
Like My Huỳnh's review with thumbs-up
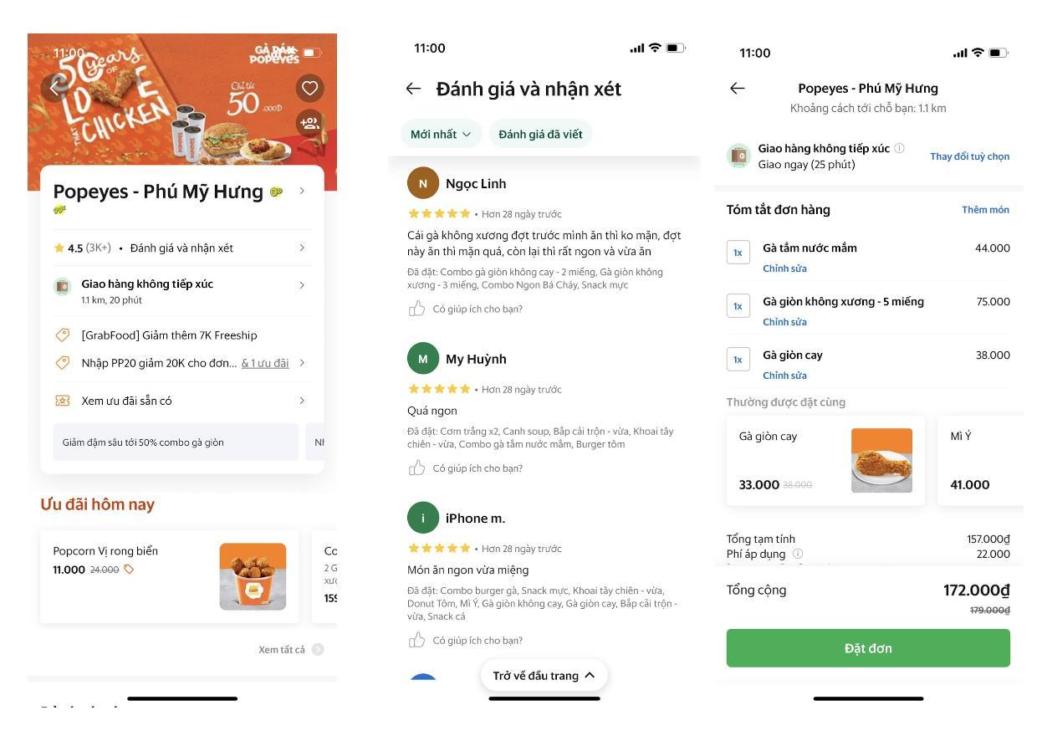tap(416, 468)
